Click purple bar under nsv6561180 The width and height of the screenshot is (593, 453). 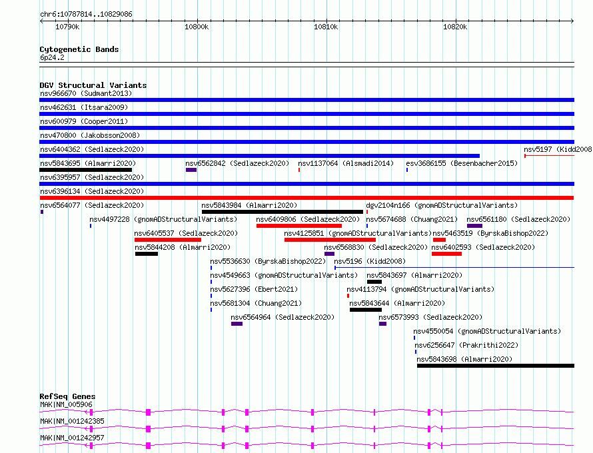pyautogui.click(x=474, y=226)
